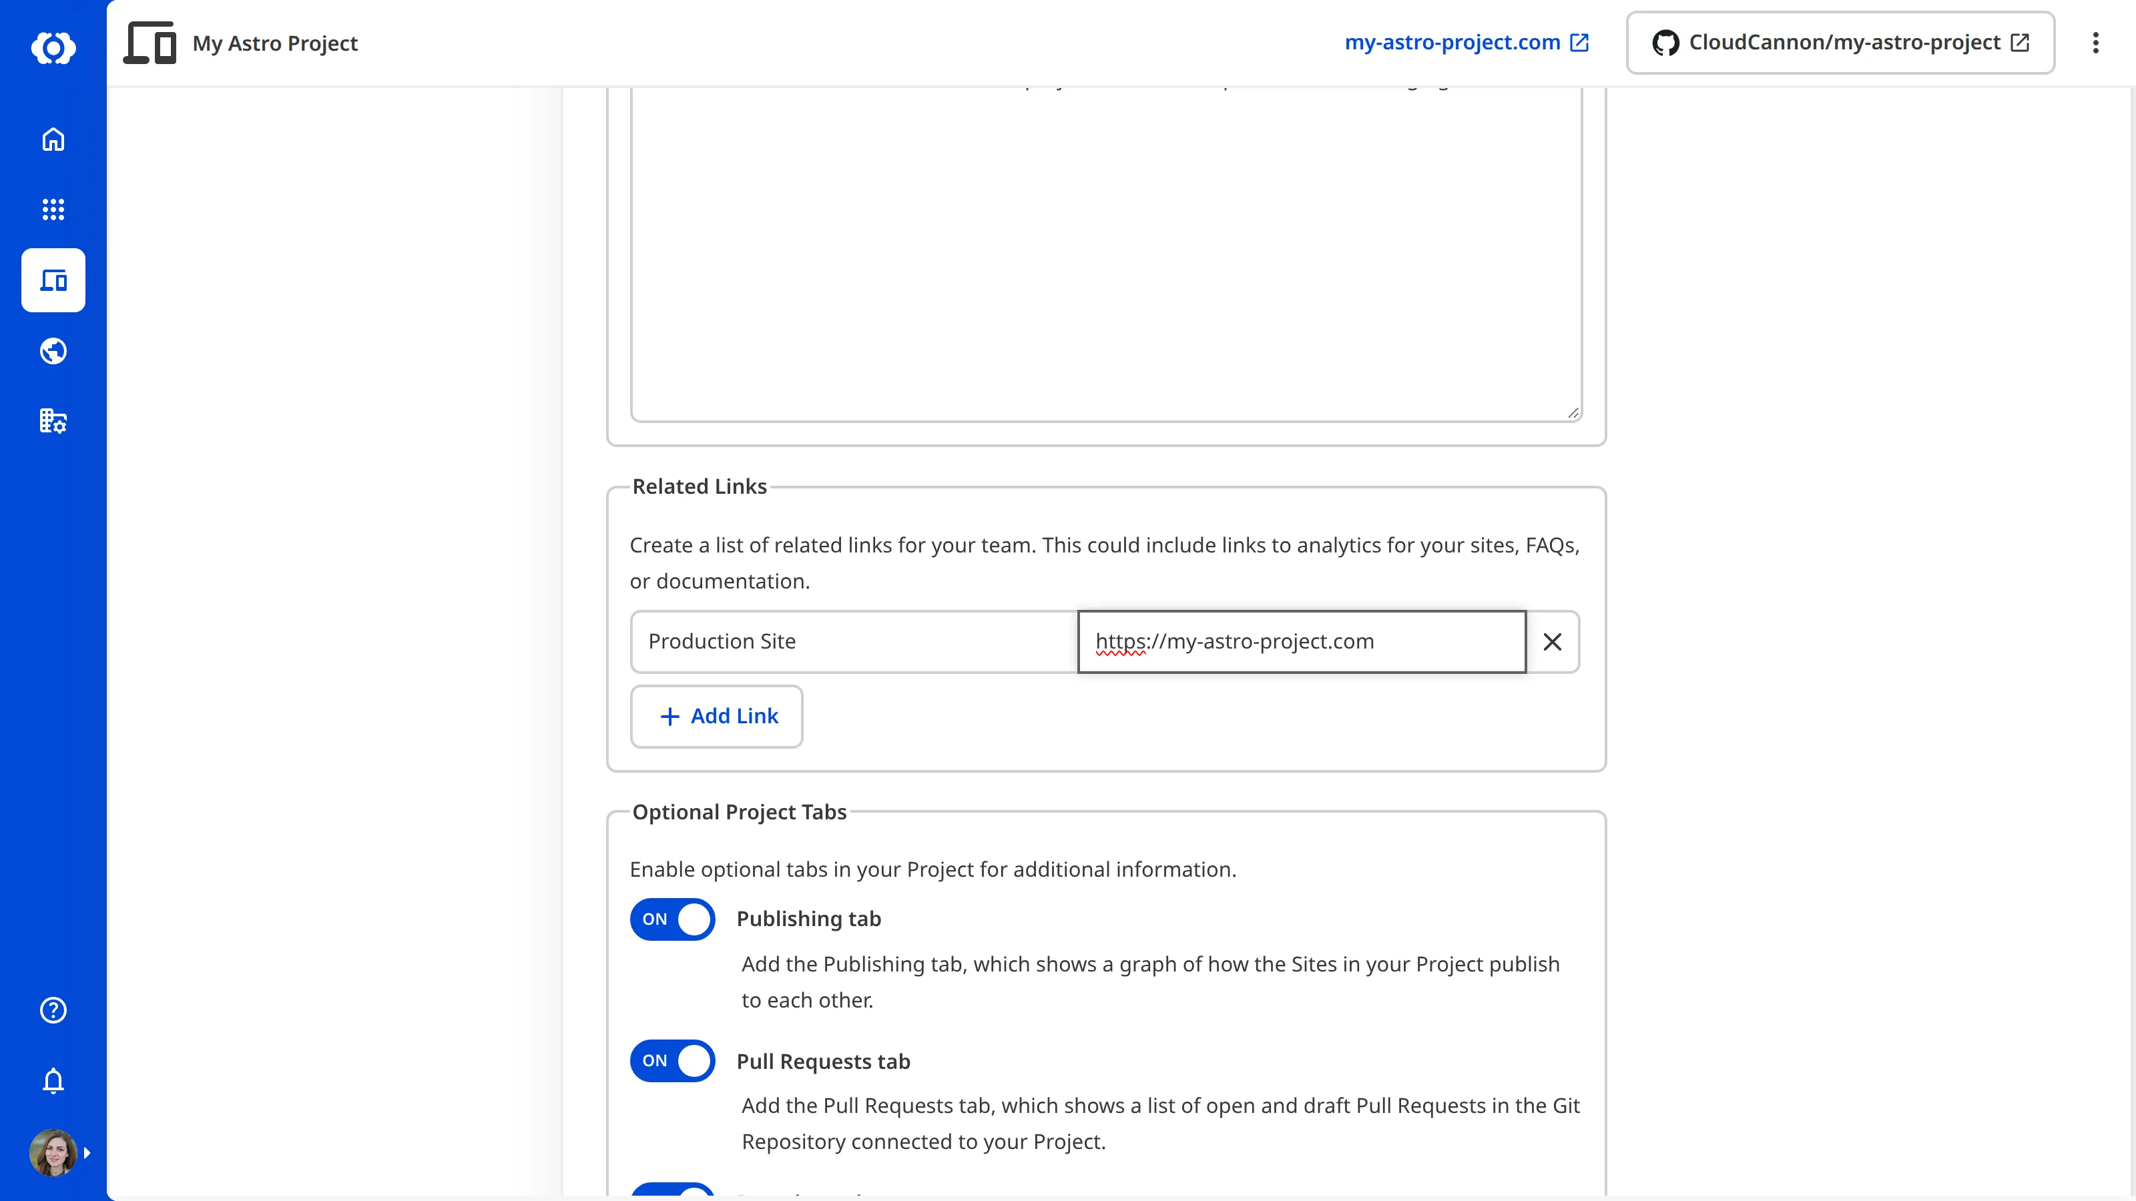Click the Add Link button
Viewport: 2136px width, 1201px height.
click(716, 716)
